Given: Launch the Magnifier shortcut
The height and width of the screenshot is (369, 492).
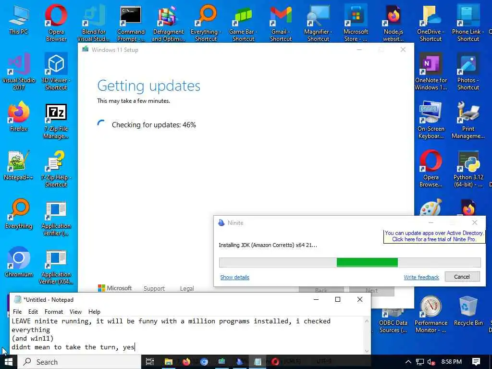Looking at the screenshot, I should click(318, 23).
